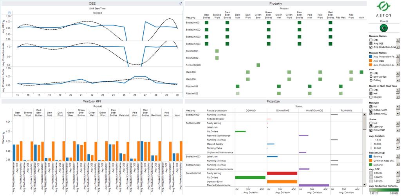401x196 pixels.
Task: Uncheck BottleLine001 in the Maszyny filter
Action: (371, 110)
